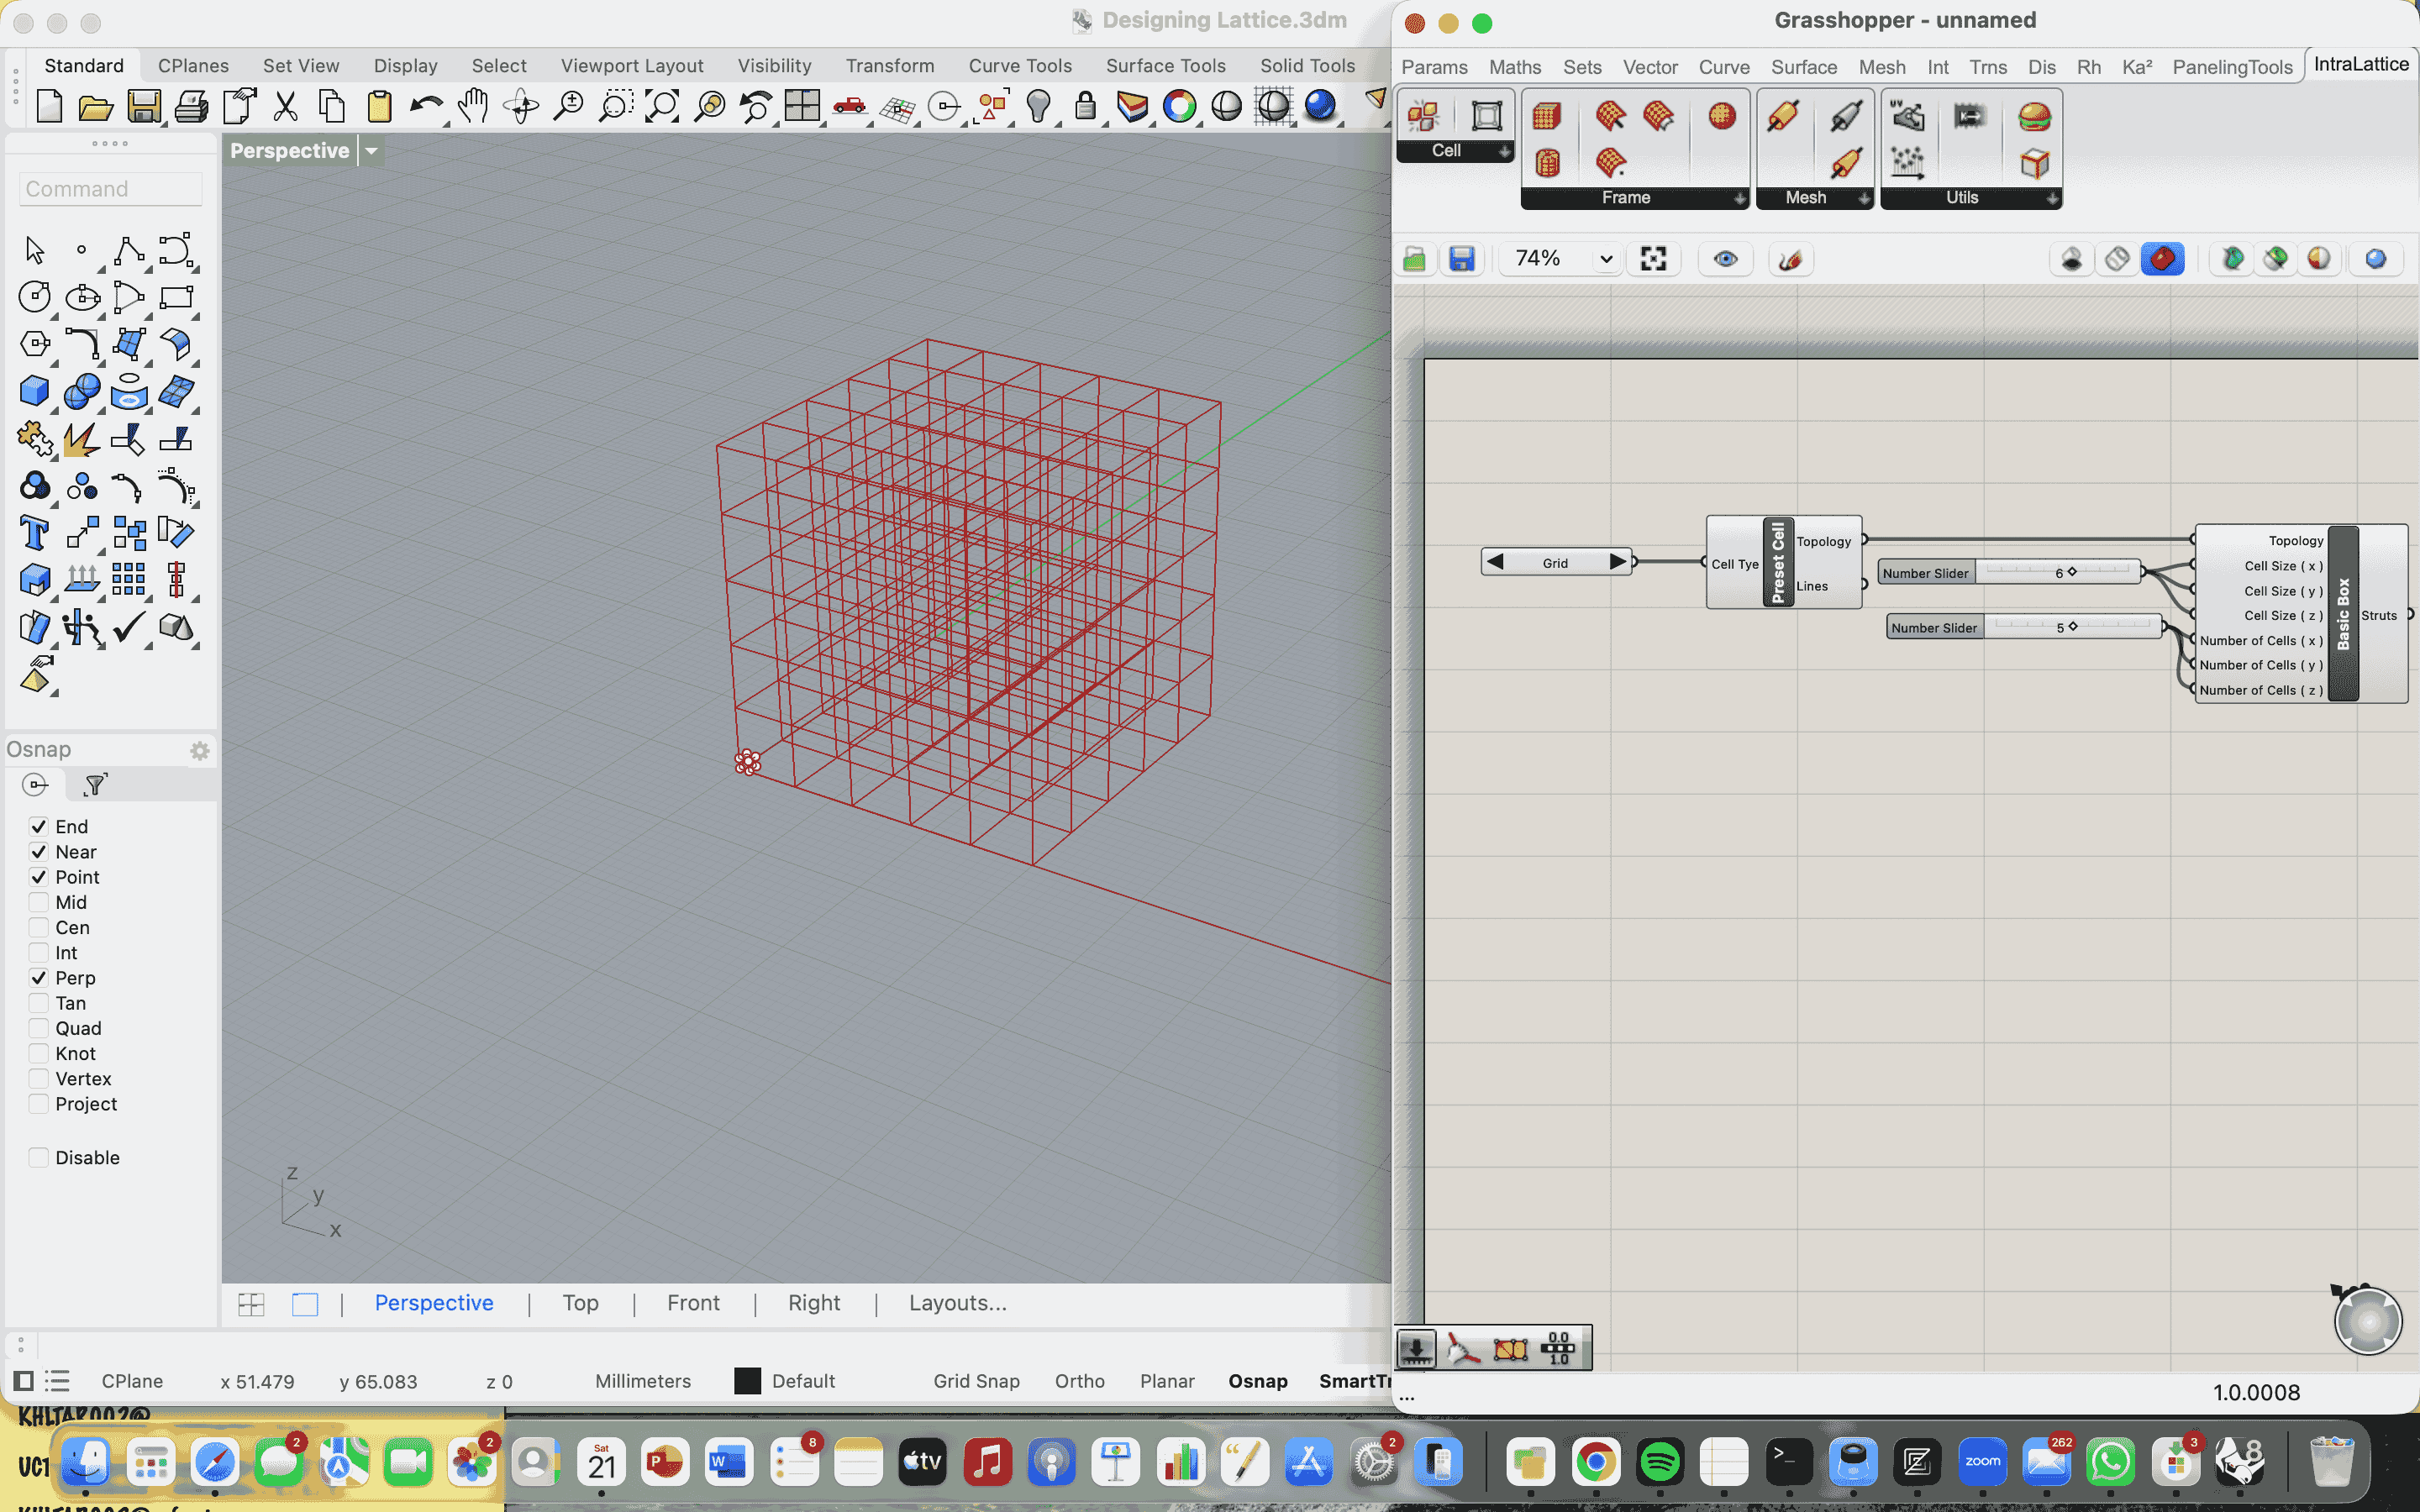Open the Perspective viewport dropdown arrow

click(372, 151)
